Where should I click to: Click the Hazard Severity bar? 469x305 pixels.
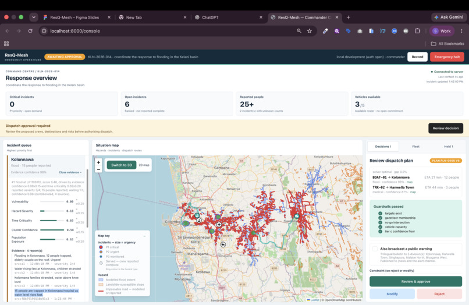[x=52, y=211]
